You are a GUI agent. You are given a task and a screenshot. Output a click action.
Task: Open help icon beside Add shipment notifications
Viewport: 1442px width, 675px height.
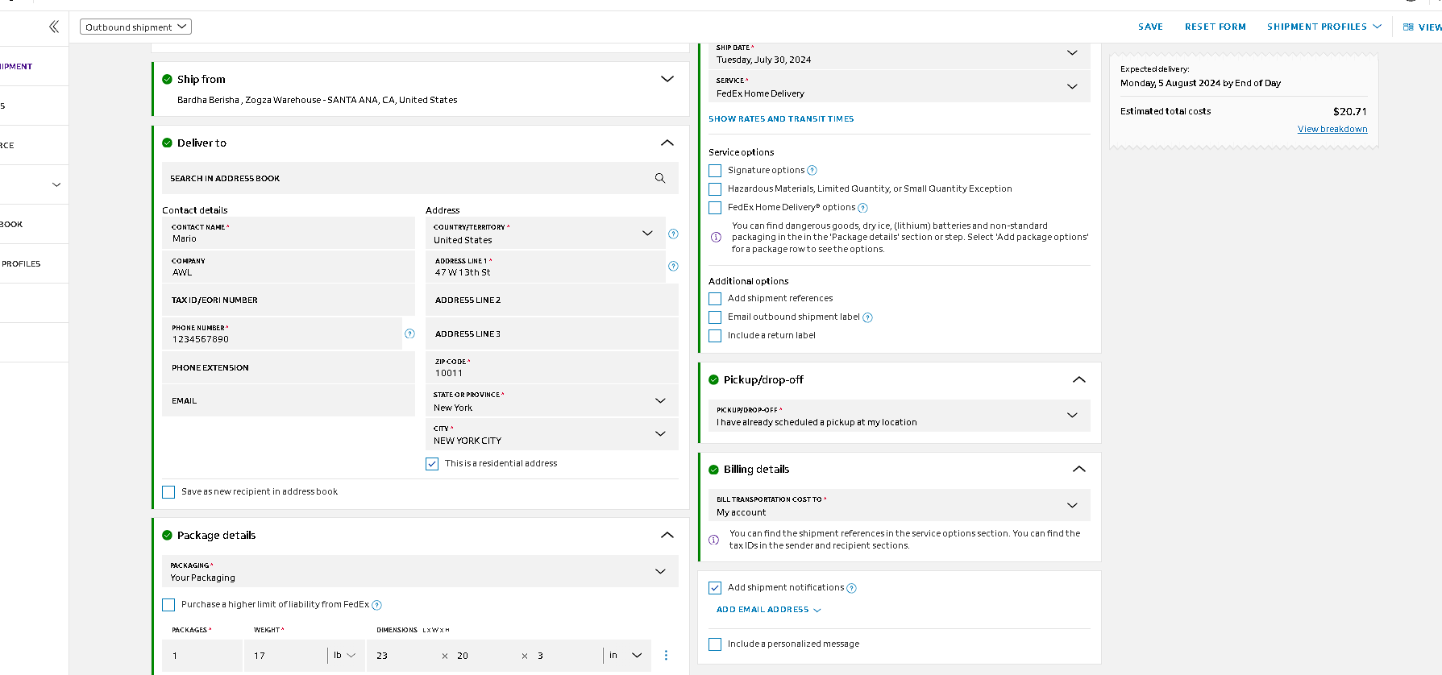[851, 588]
